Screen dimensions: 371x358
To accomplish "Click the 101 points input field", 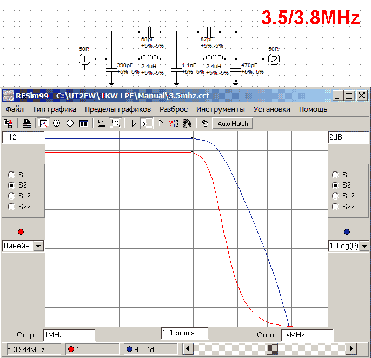I will 185,333.
